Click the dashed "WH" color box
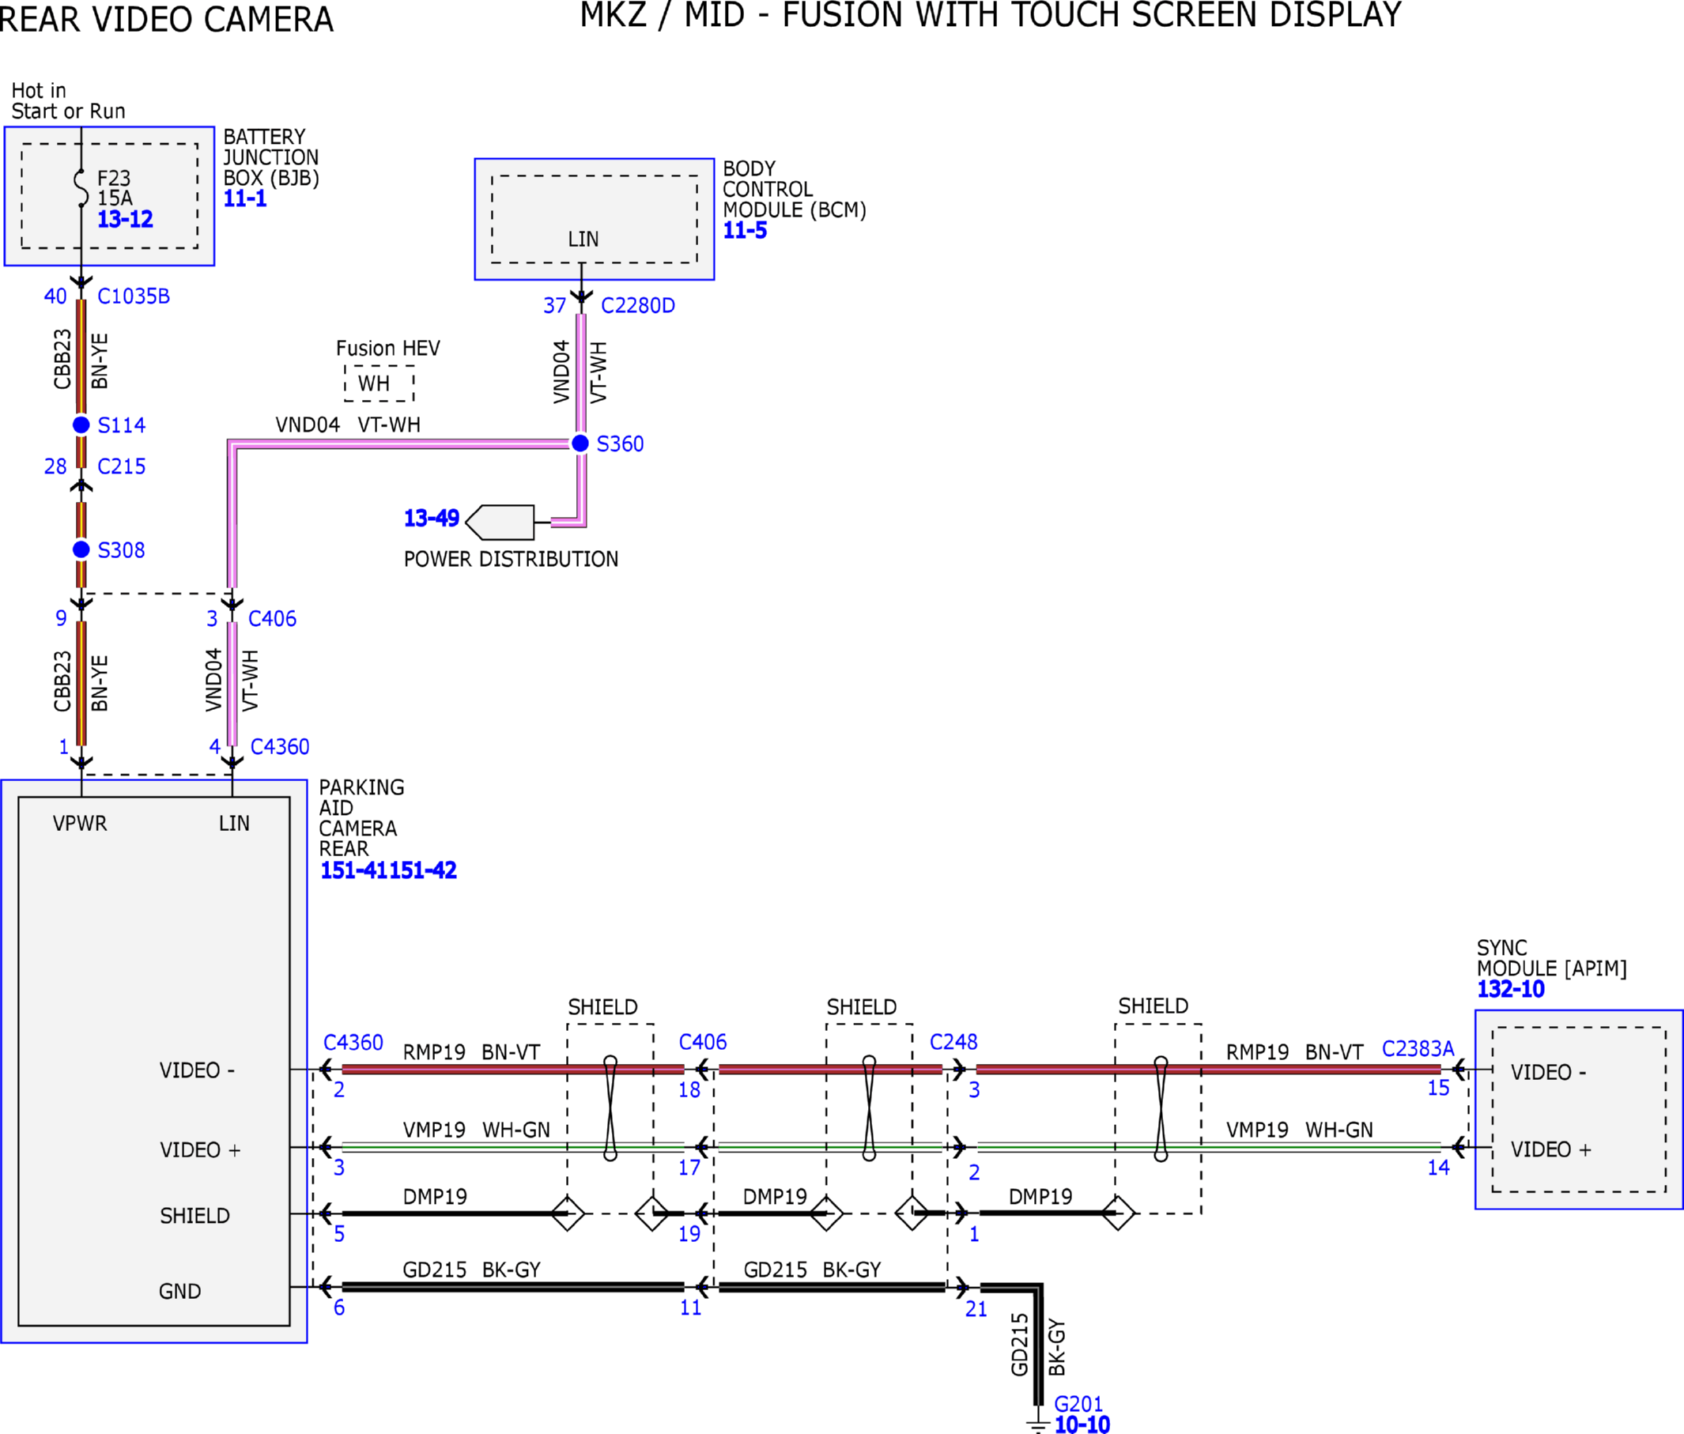 click(379, 383)
